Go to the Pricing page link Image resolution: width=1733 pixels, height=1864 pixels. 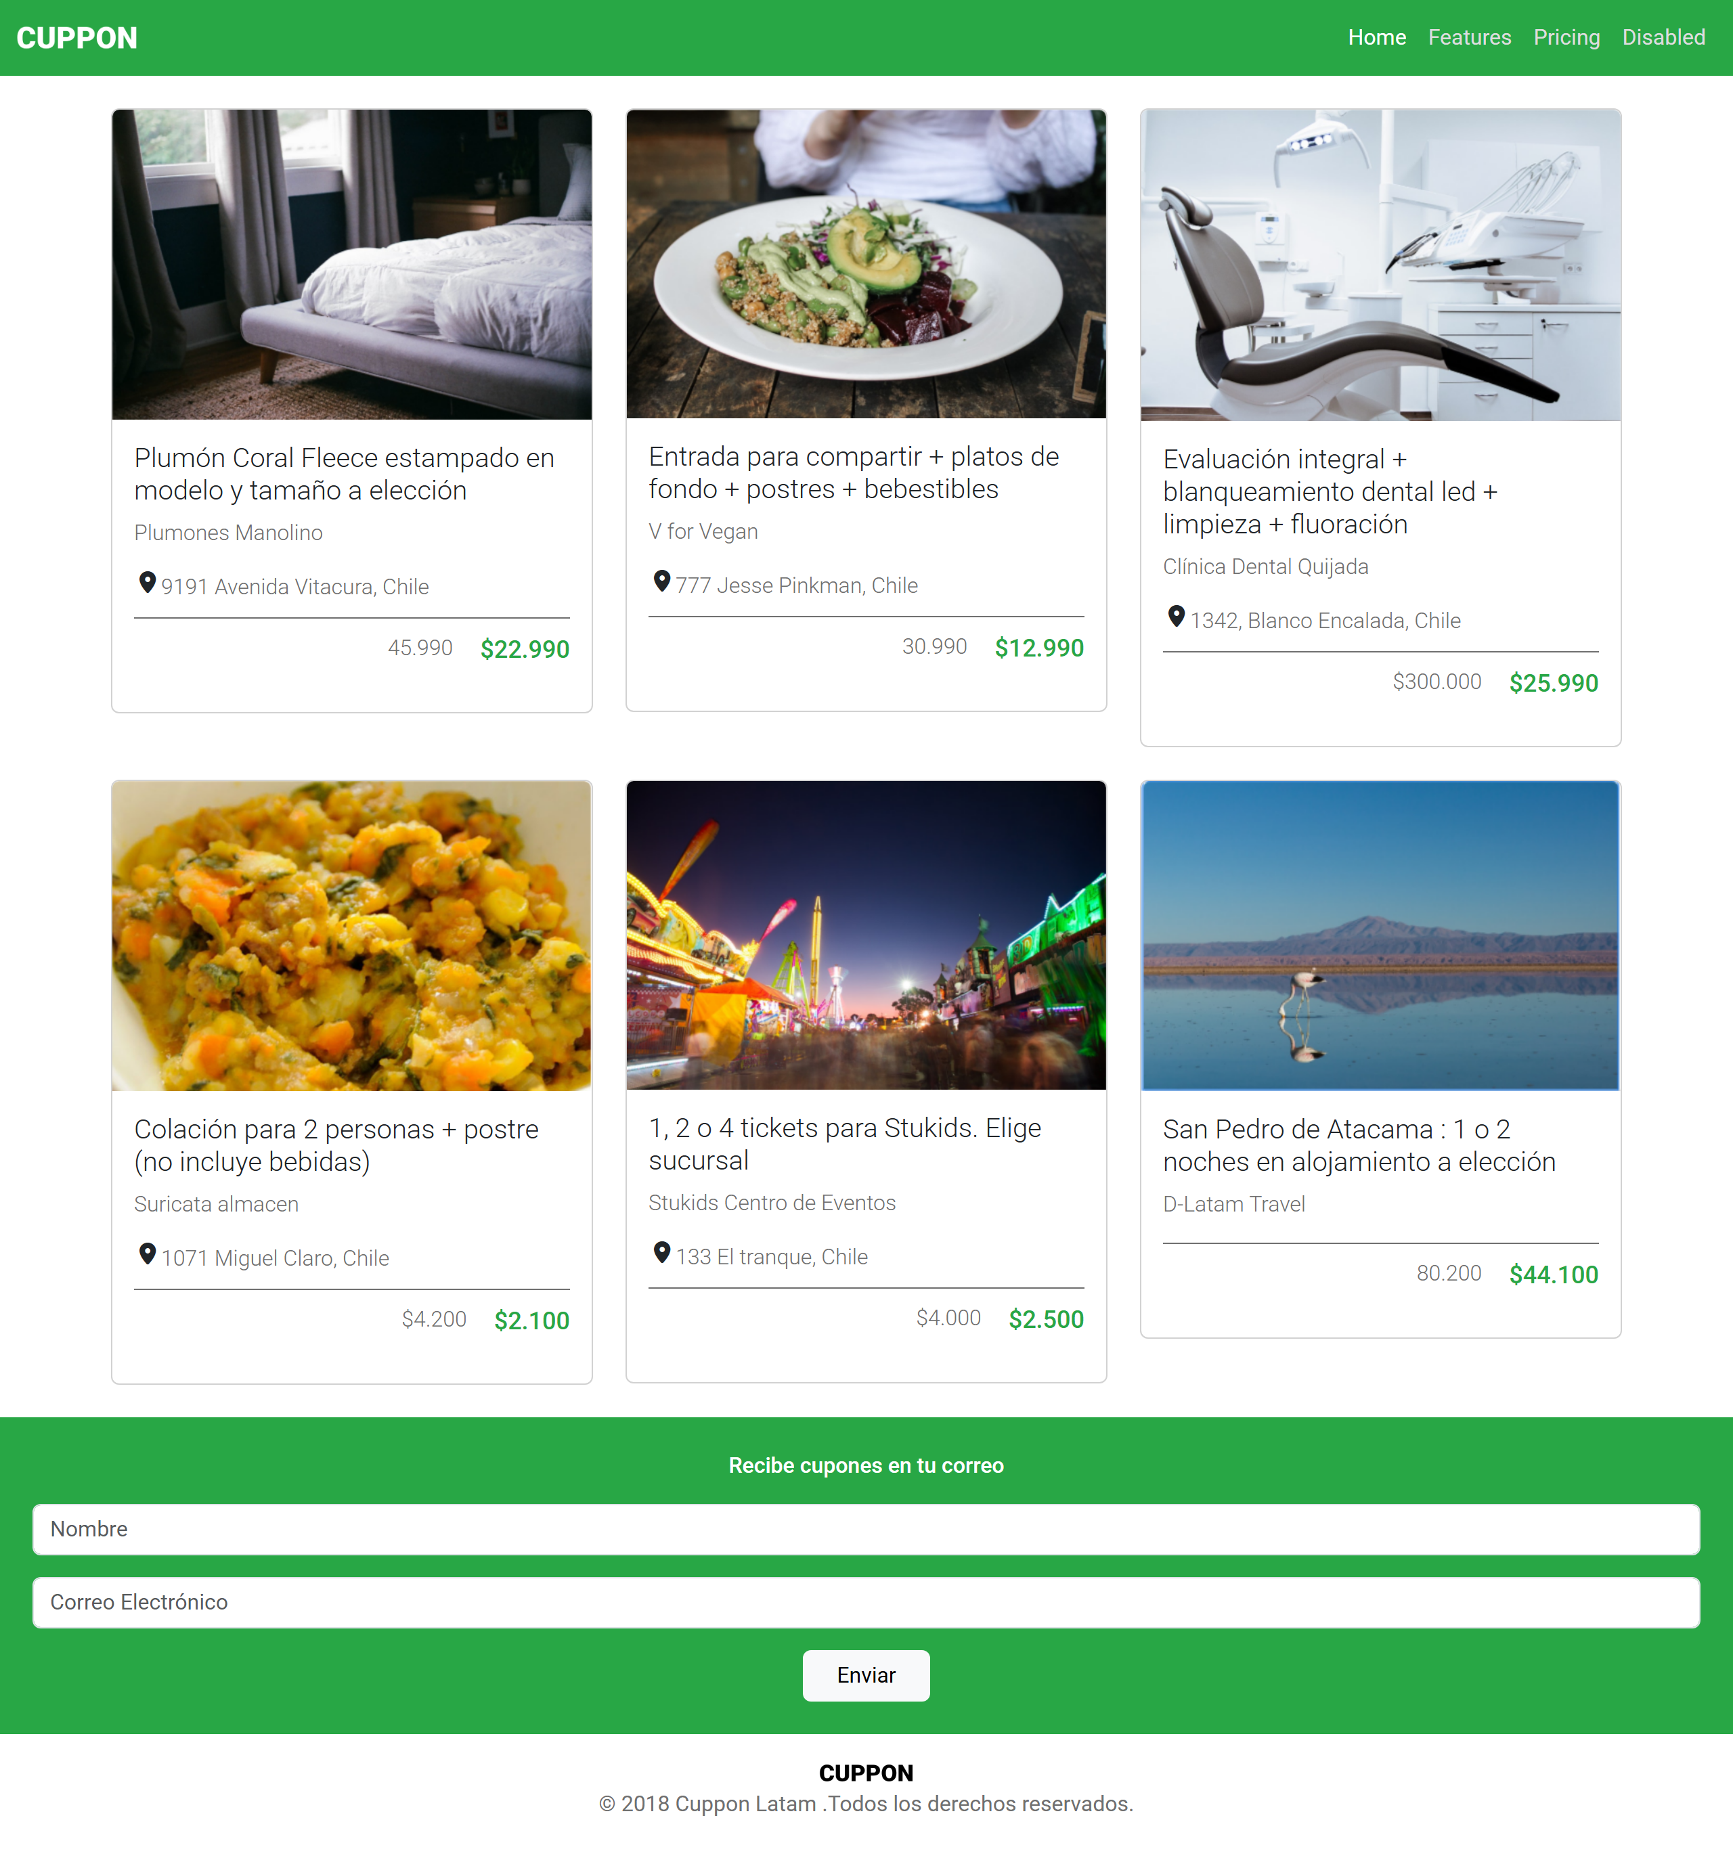pyautogui.click(x=1566, y=37)
